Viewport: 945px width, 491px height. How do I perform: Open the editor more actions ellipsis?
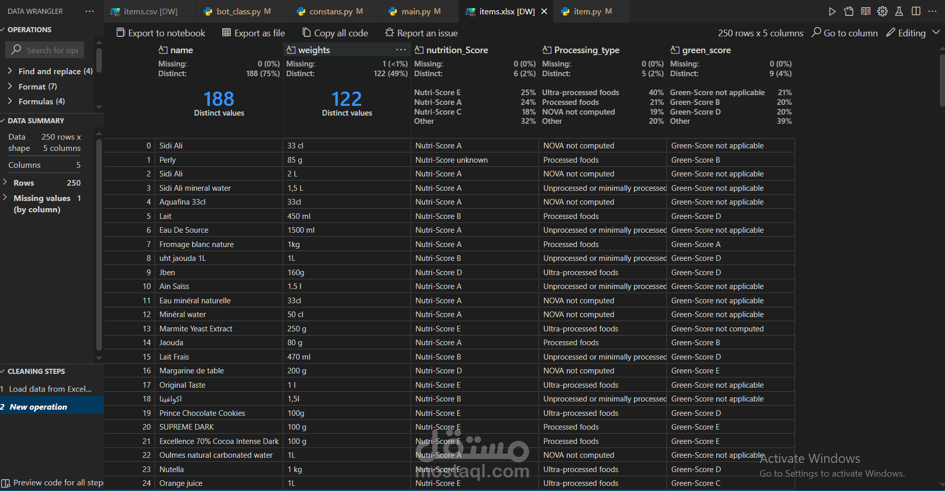pyautogui.click(x=933, y=11)
